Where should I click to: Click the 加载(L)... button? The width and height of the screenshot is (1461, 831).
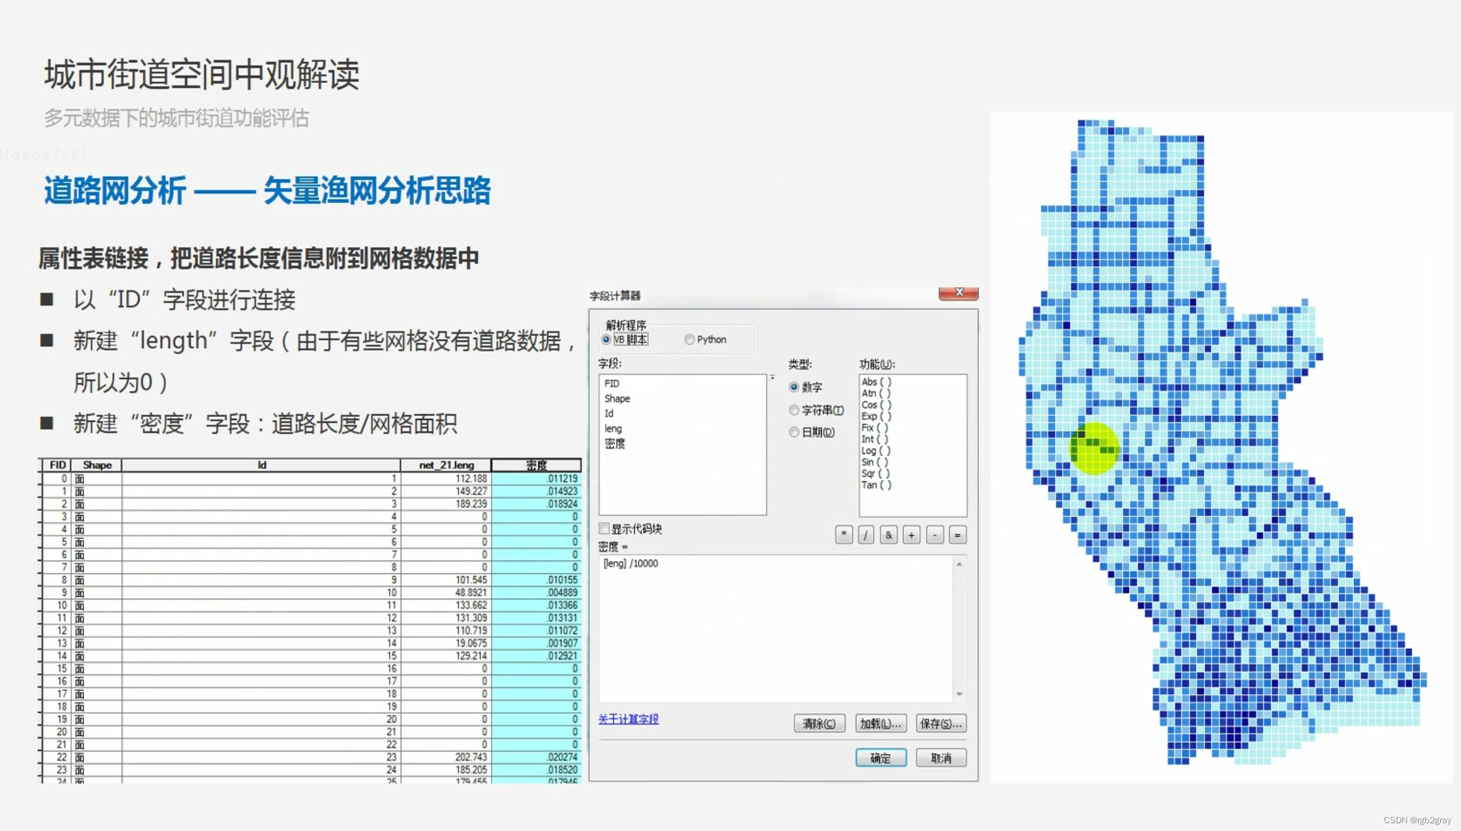pos(880,723)
